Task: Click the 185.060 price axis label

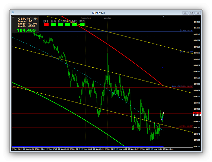Action: point(197,28)
